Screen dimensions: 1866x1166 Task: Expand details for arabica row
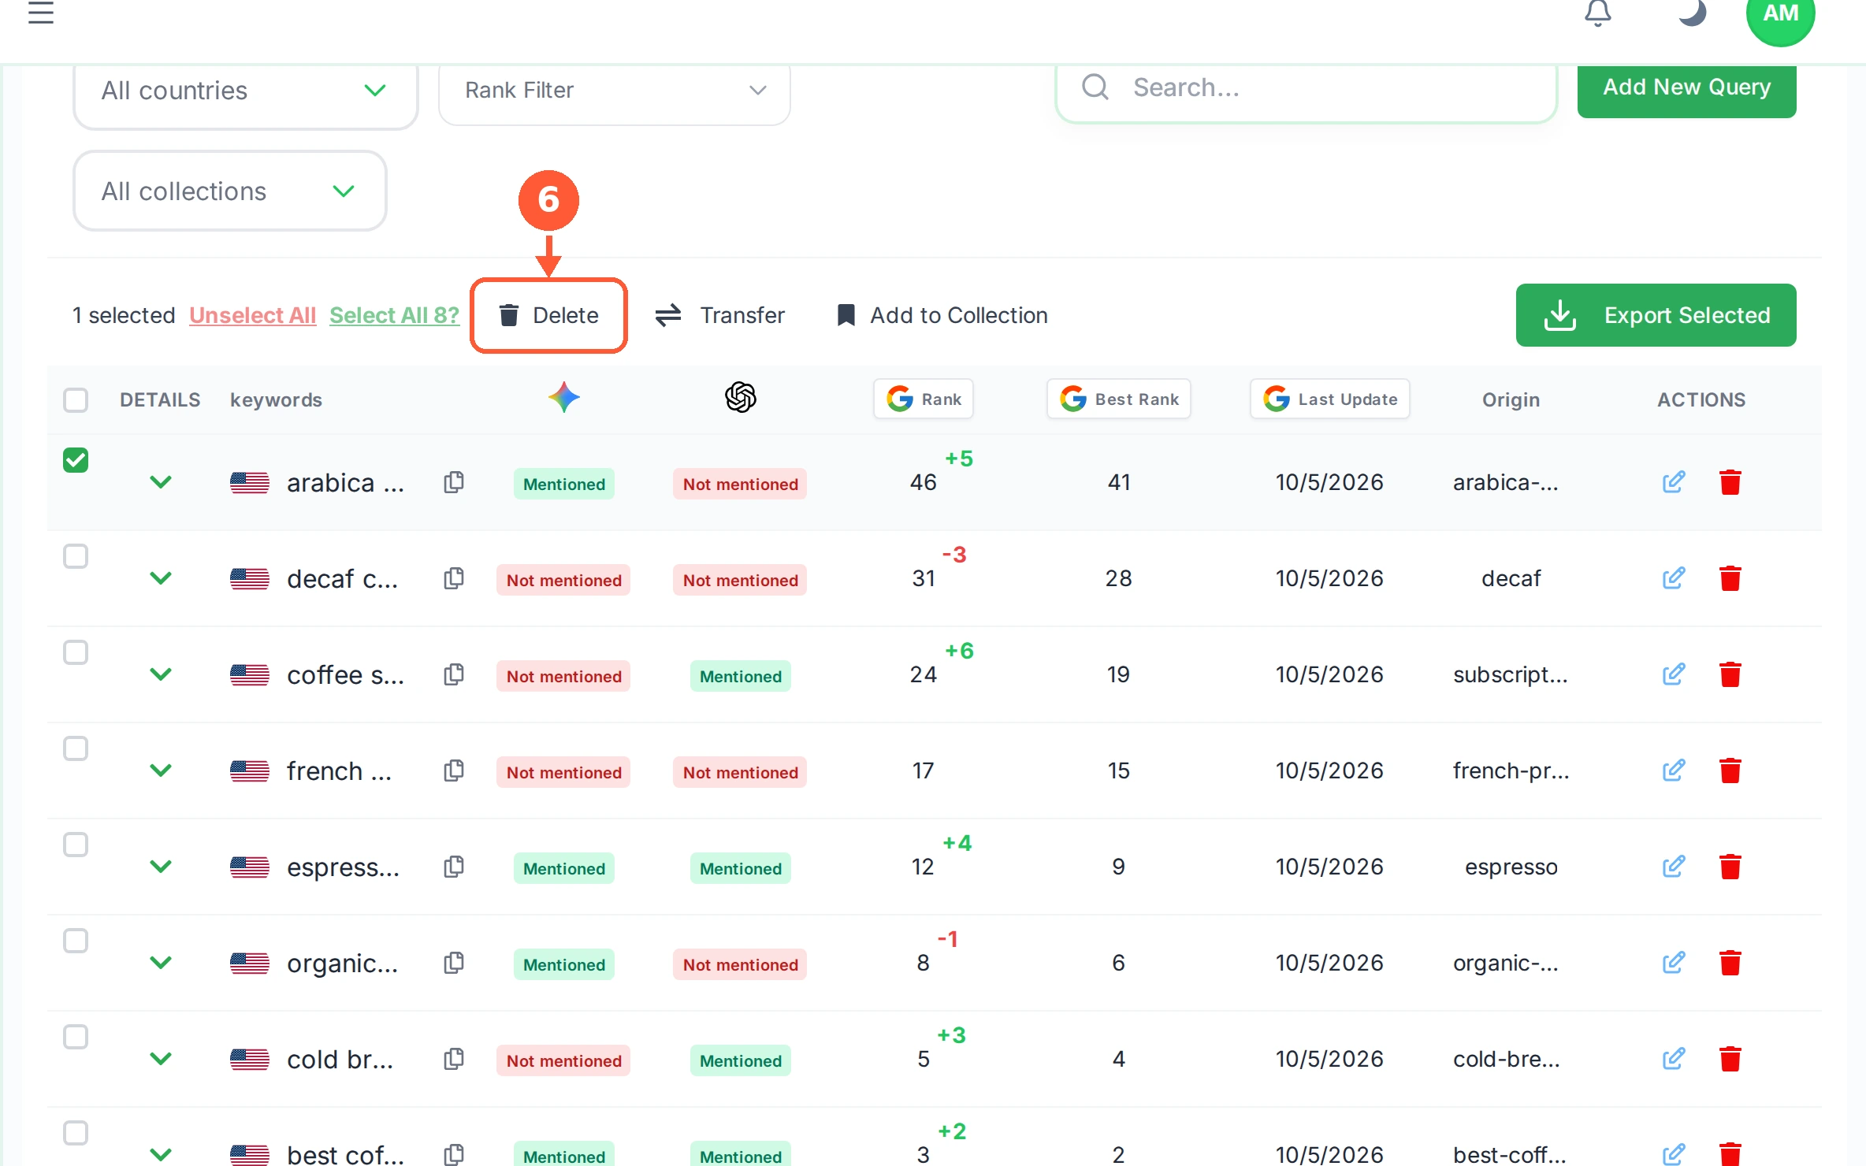[161, 481]
